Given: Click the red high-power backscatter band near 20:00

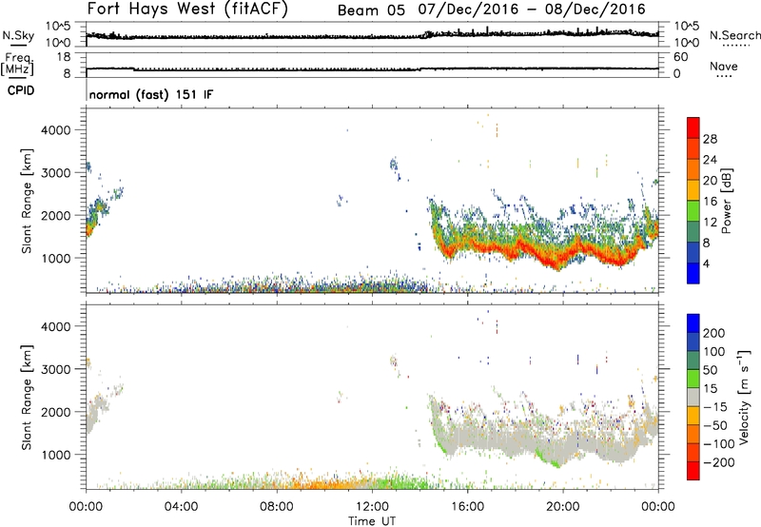Looking at the screenshot, I should pyautogui.click(x=558, y=261).
